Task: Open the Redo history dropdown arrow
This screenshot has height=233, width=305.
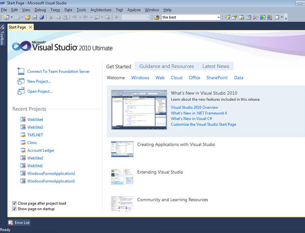Action: [91, 17]
